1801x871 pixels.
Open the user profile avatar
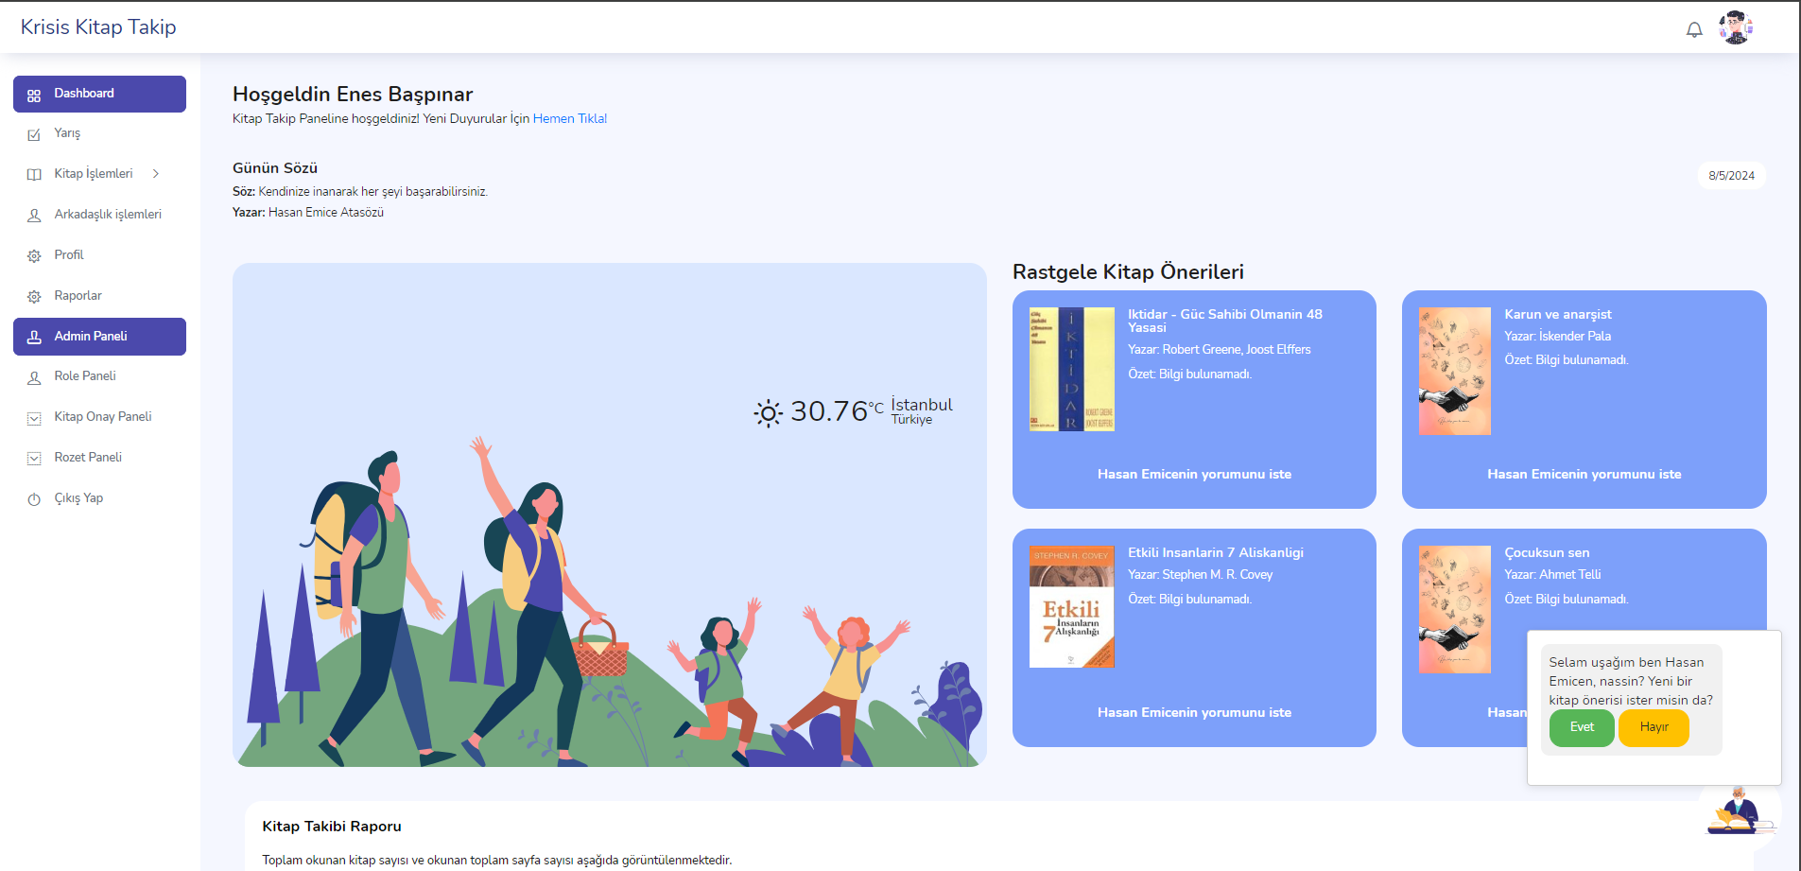pyautogui.click(x=1736, y=27)
